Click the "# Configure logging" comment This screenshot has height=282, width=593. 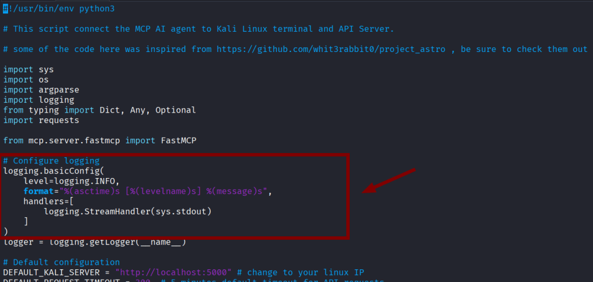pos(52,161)
